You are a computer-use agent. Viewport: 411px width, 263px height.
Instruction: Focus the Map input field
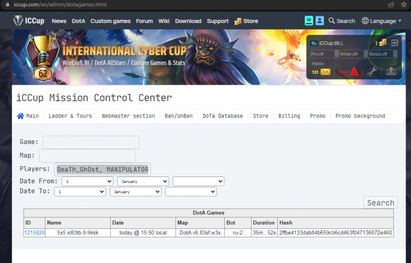click(87, 156)
